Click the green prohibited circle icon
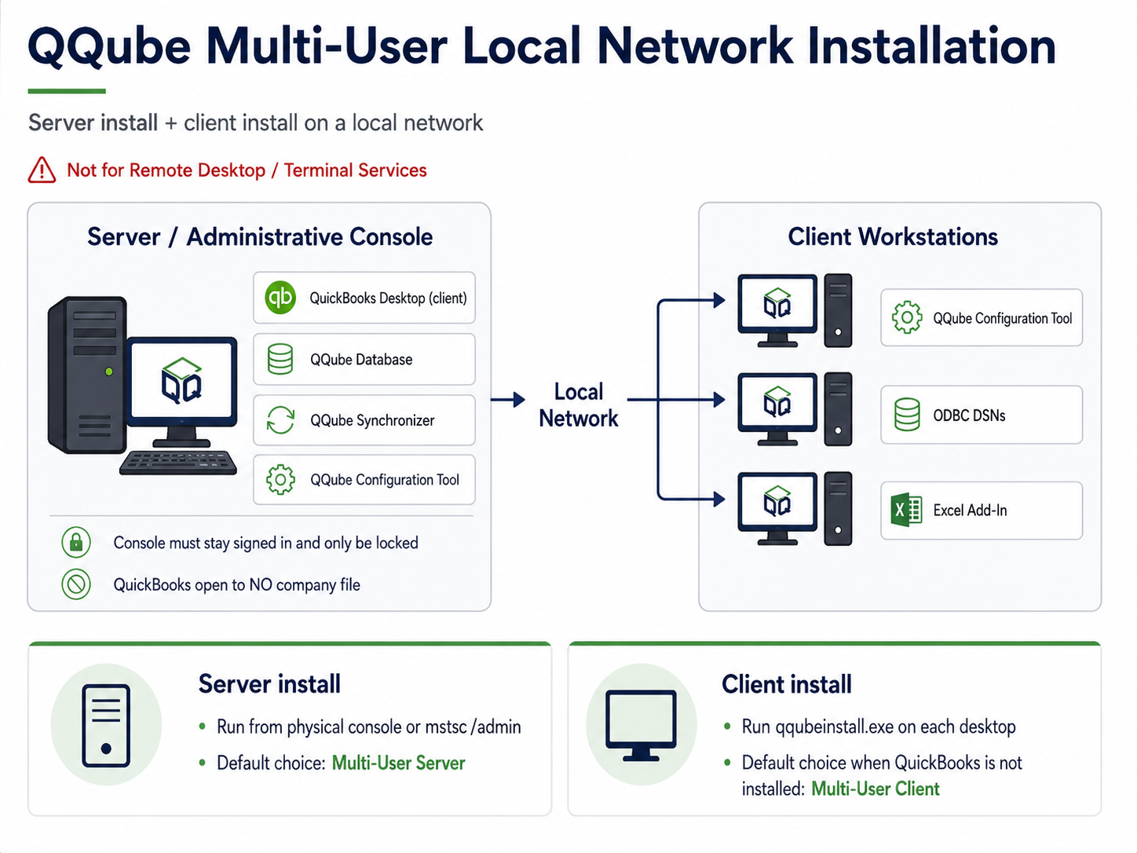 click(76, 584)
